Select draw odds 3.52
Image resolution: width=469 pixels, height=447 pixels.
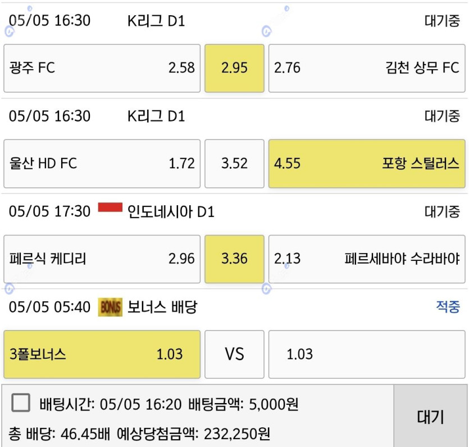pyautogui.click(x=235, y=164)
